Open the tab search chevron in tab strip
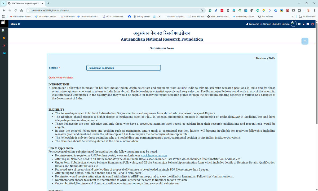 (x=3, y=3)
